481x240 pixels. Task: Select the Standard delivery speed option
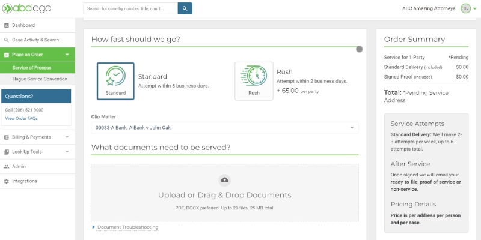tap(115, 81)
